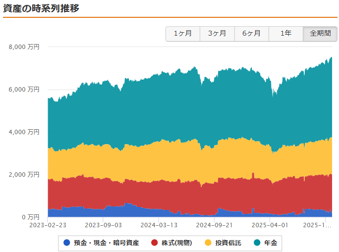Show the 6ヶ月 time range
The width and height of the screenshot is (339, 252).
251,34
